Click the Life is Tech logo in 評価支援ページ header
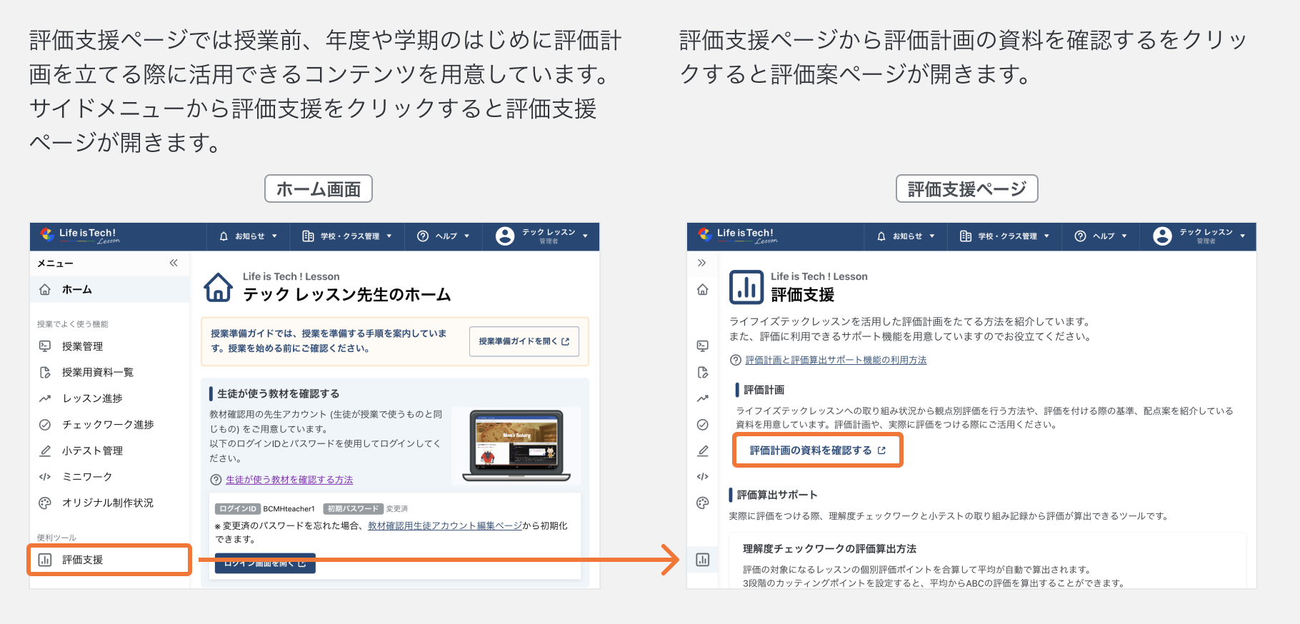Image resolution: width=1300 pixels, height=624 pixels. pyautogui.click(x=738, y=236)
